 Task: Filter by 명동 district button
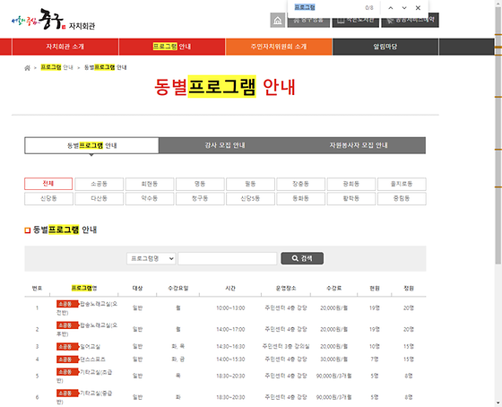click(200, 184)
